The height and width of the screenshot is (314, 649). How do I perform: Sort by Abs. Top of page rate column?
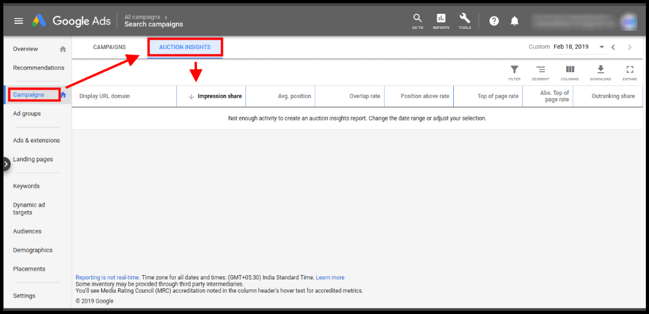555,96
